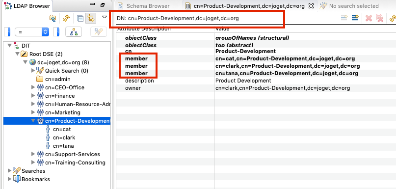Image resolution: width=396 pixels, height=189 pixels.
Task: Click the show subentries tree icon button
Action: (74, 32)
